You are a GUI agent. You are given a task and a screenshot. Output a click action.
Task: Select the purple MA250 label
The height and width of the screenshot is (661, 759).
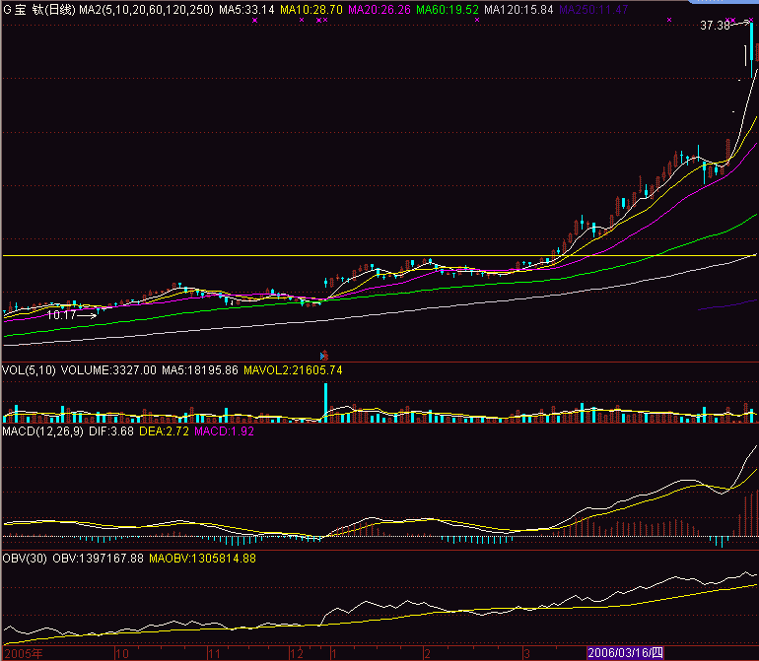pyautogui.click(x=593, y=9)
